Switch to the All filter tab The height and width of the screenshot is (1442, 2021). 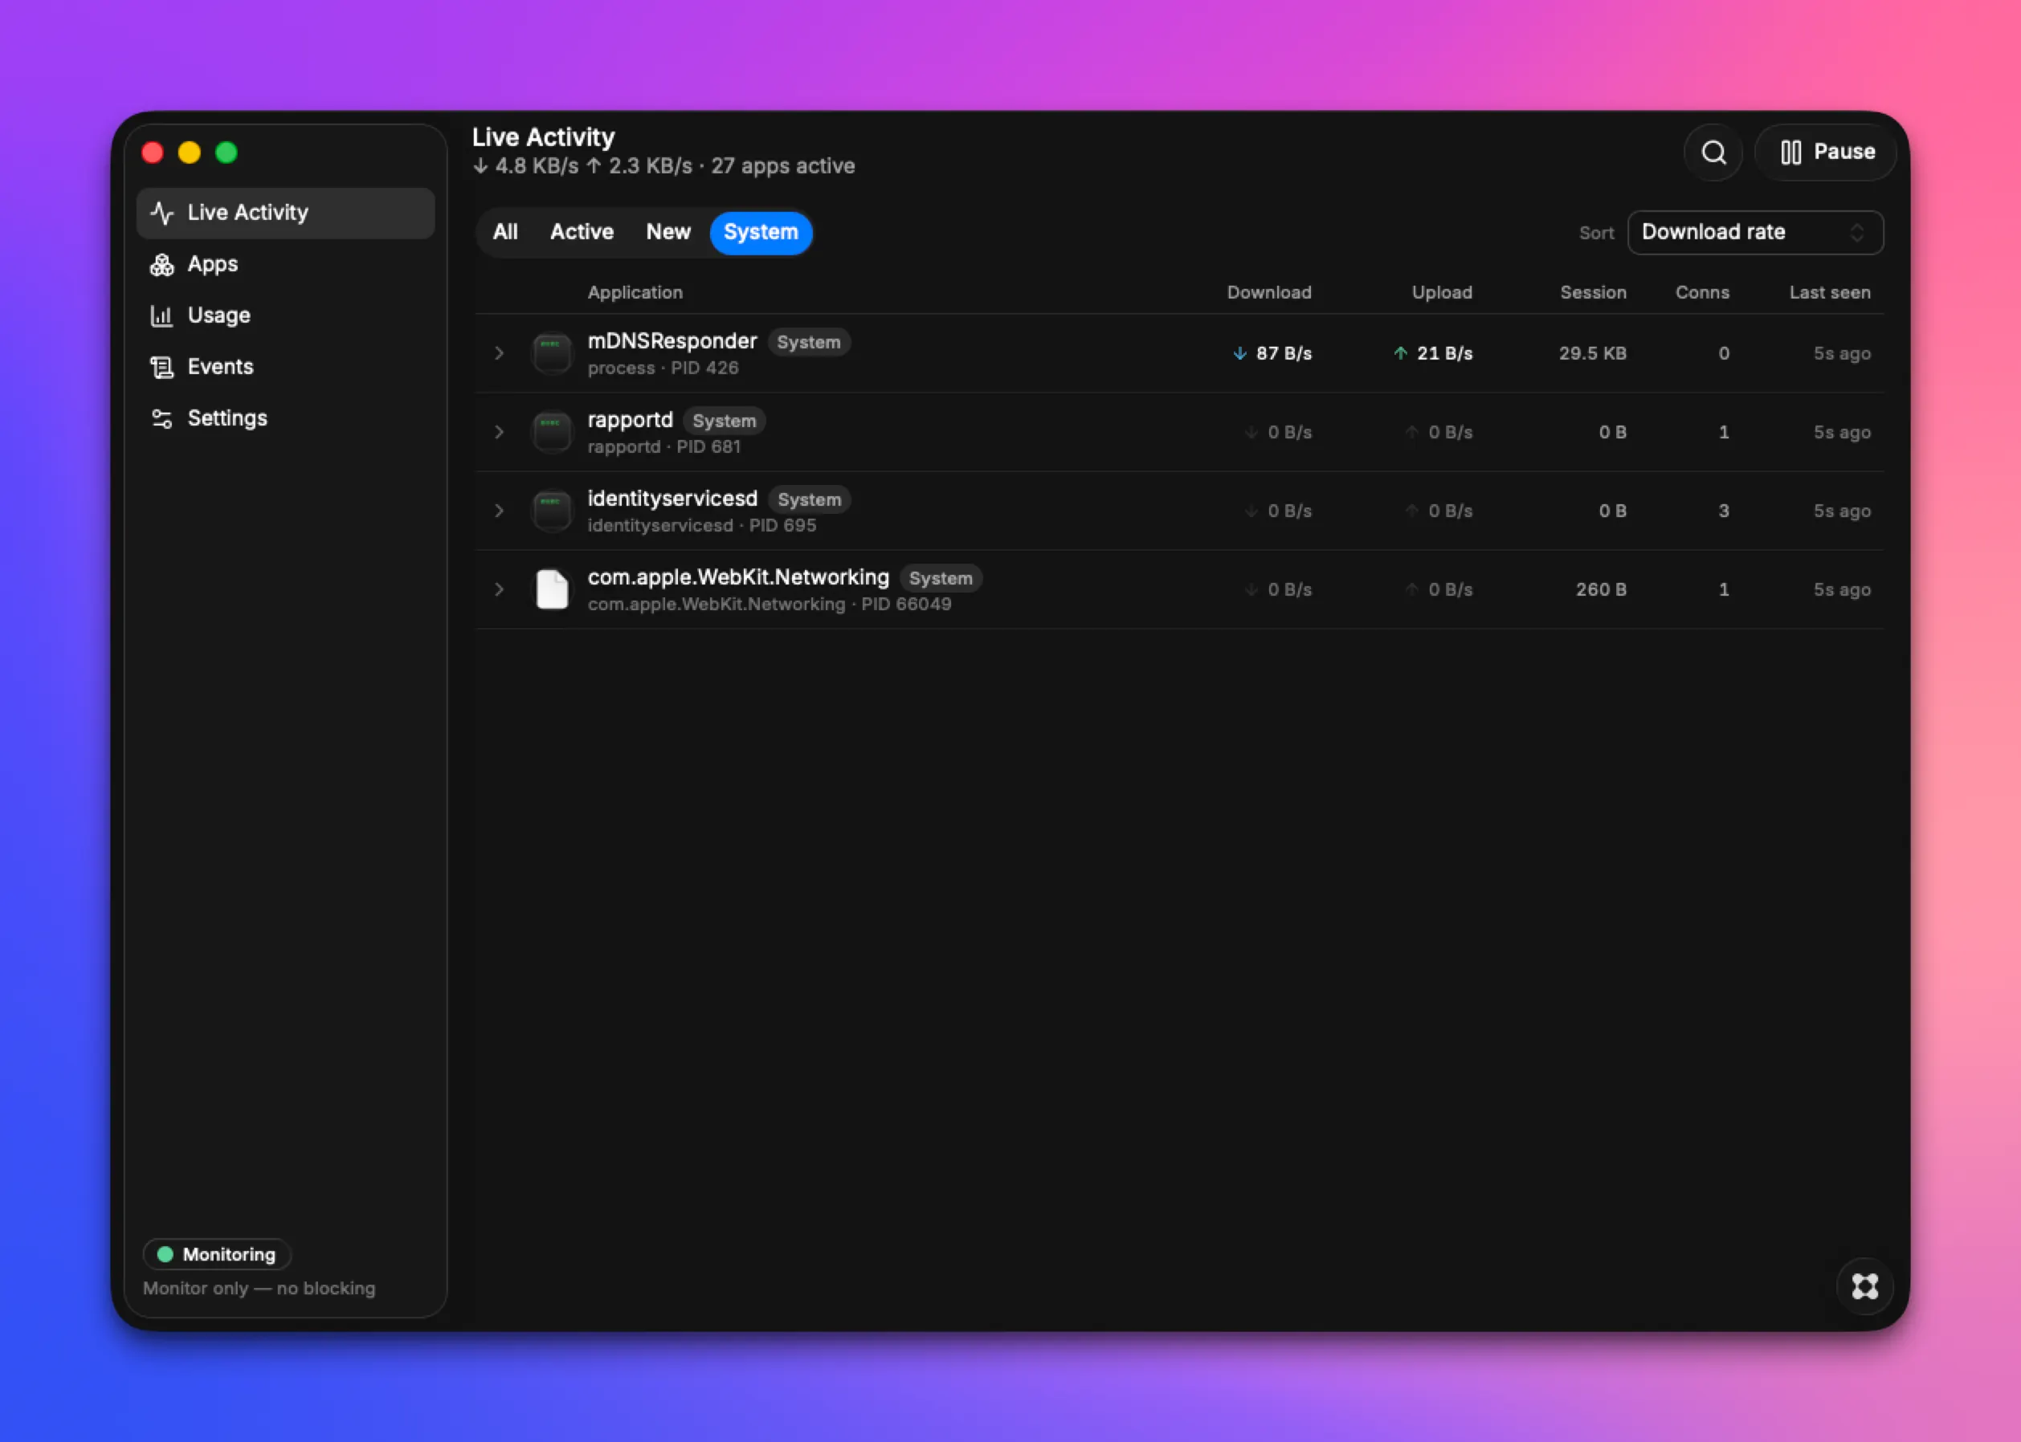pos(505,233)
